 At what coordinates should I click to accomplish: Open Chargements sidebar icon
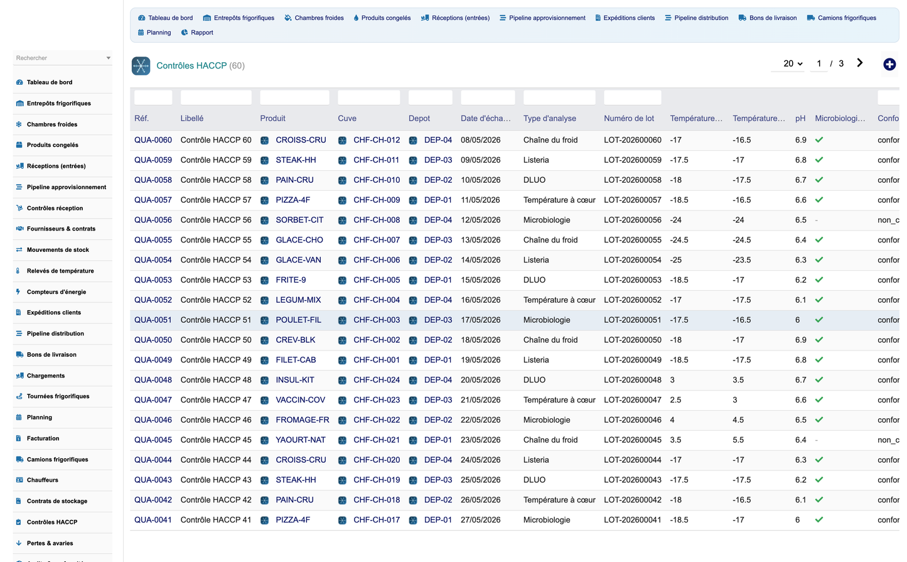19,376
